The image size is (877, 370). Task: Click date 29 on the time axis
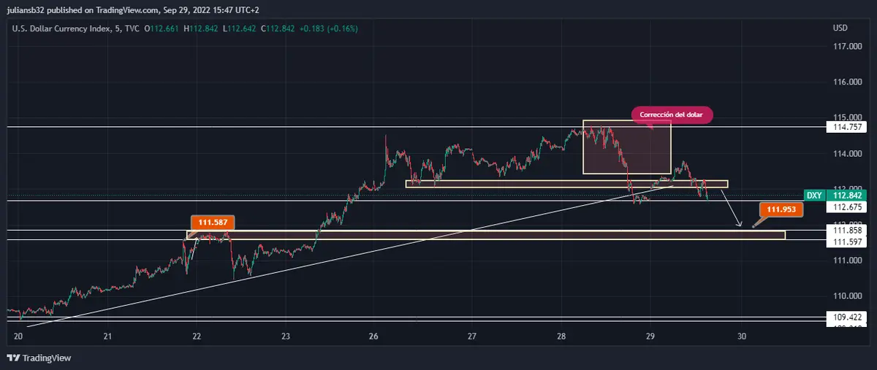pos(650,336)
